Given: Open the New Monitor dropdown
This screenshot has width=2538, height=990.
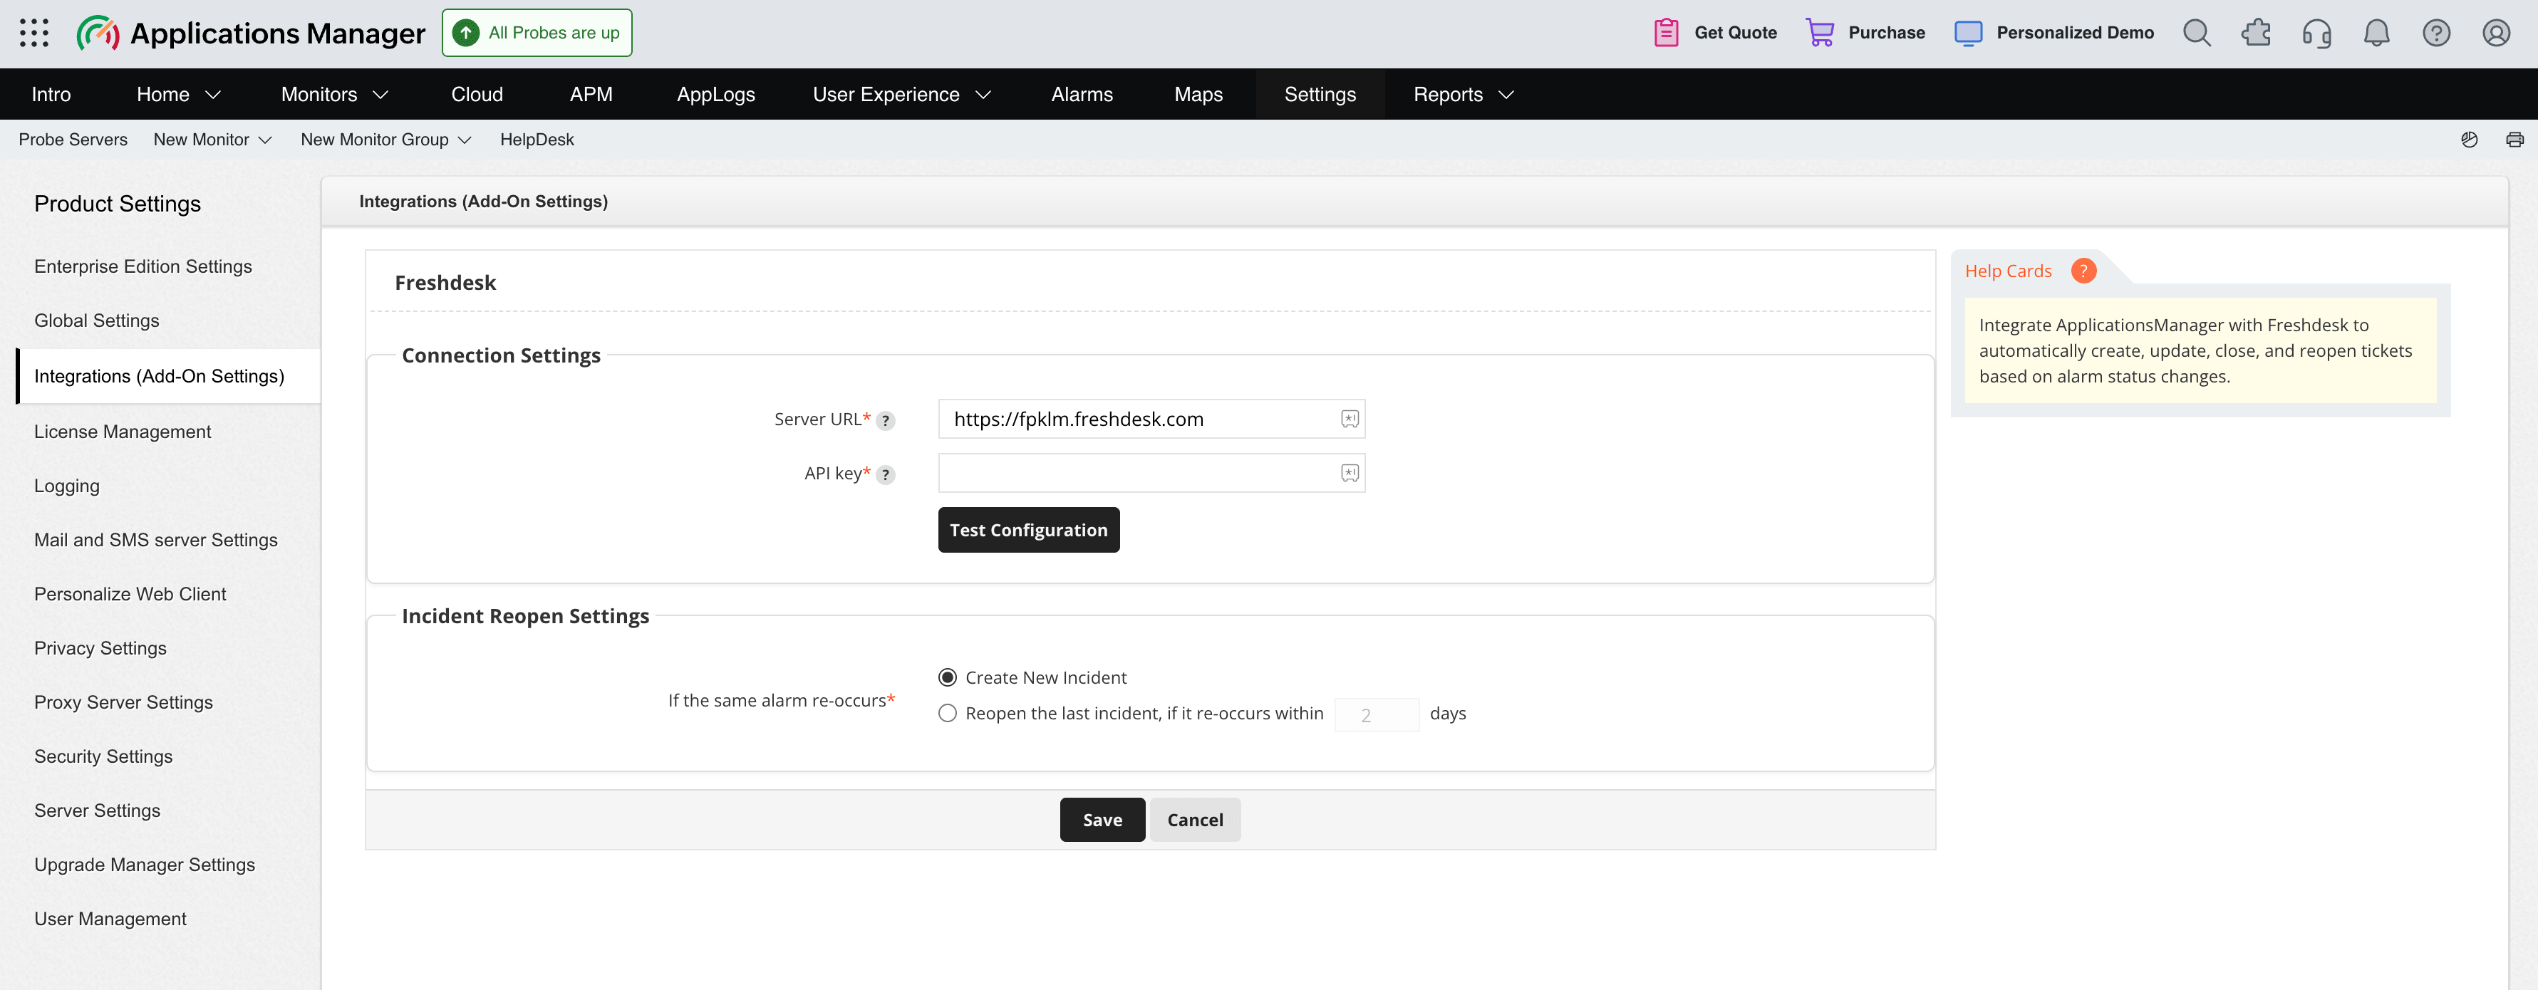Looking at the screenshot, I should pos(212,140).
